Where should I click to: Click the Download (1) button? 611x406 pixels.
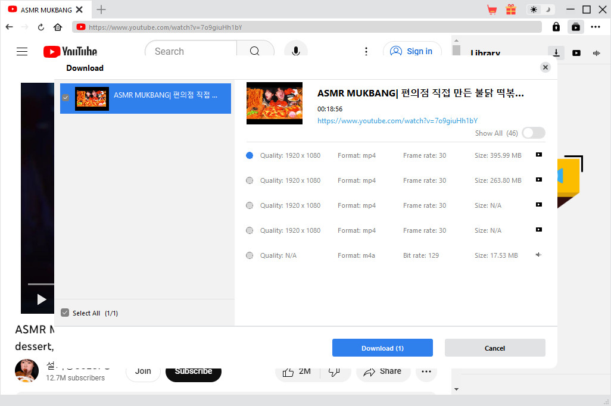click(382, 348)
